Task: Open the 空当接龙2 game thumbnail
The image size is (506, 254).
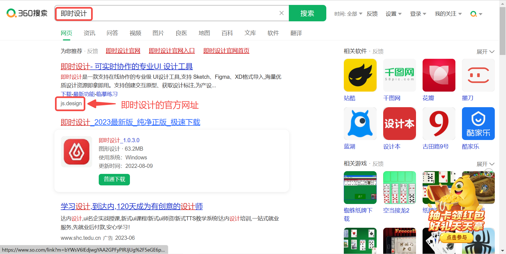Action: [x=399, y=188]
